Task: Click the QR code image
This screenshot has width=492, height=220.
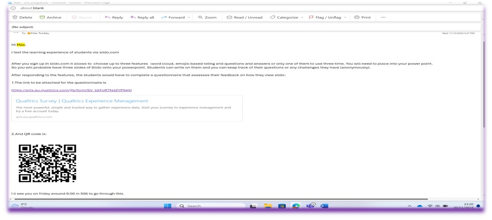Action: coord(48,163)
